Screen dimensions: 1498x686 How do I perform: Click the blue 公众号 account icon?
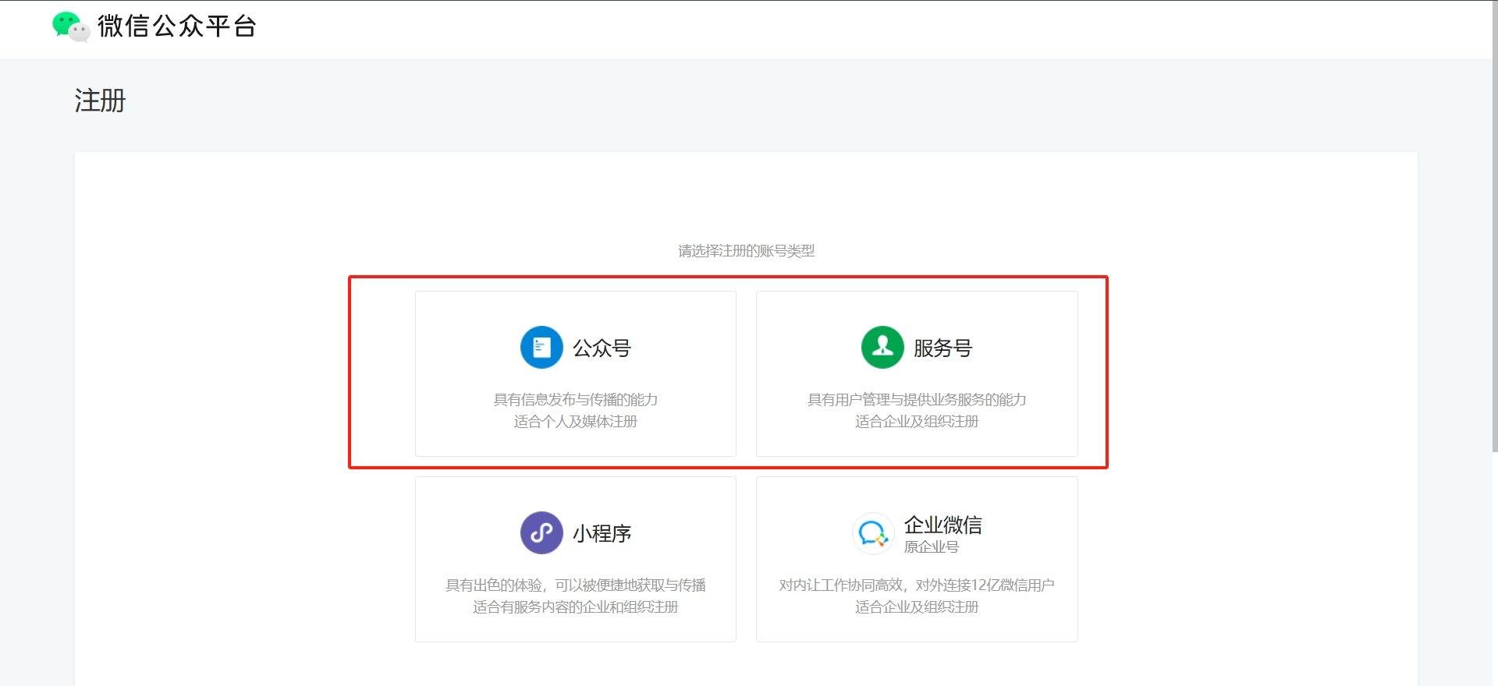pos(541,347)
